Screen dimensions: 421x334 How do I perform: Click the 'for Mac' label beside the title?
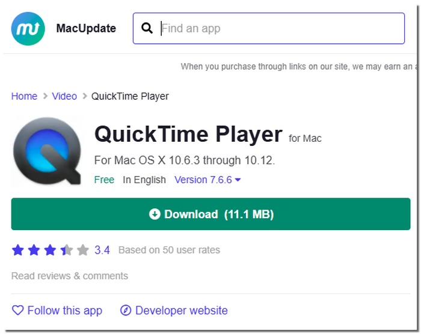pyautogui.click(x=305, y=138)
